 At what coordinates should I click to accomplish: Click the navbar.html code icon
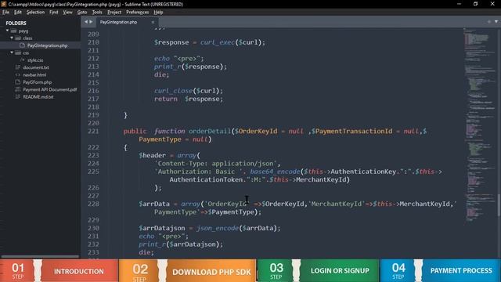(18, 75)
